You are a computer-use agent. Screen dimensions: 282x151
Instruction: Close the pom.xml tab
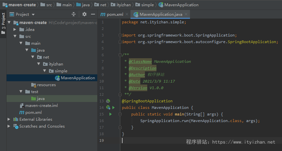tap(127, 14)
